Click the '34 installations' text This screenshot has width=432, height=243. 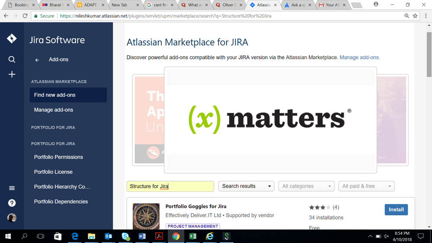tap(326, 217)
